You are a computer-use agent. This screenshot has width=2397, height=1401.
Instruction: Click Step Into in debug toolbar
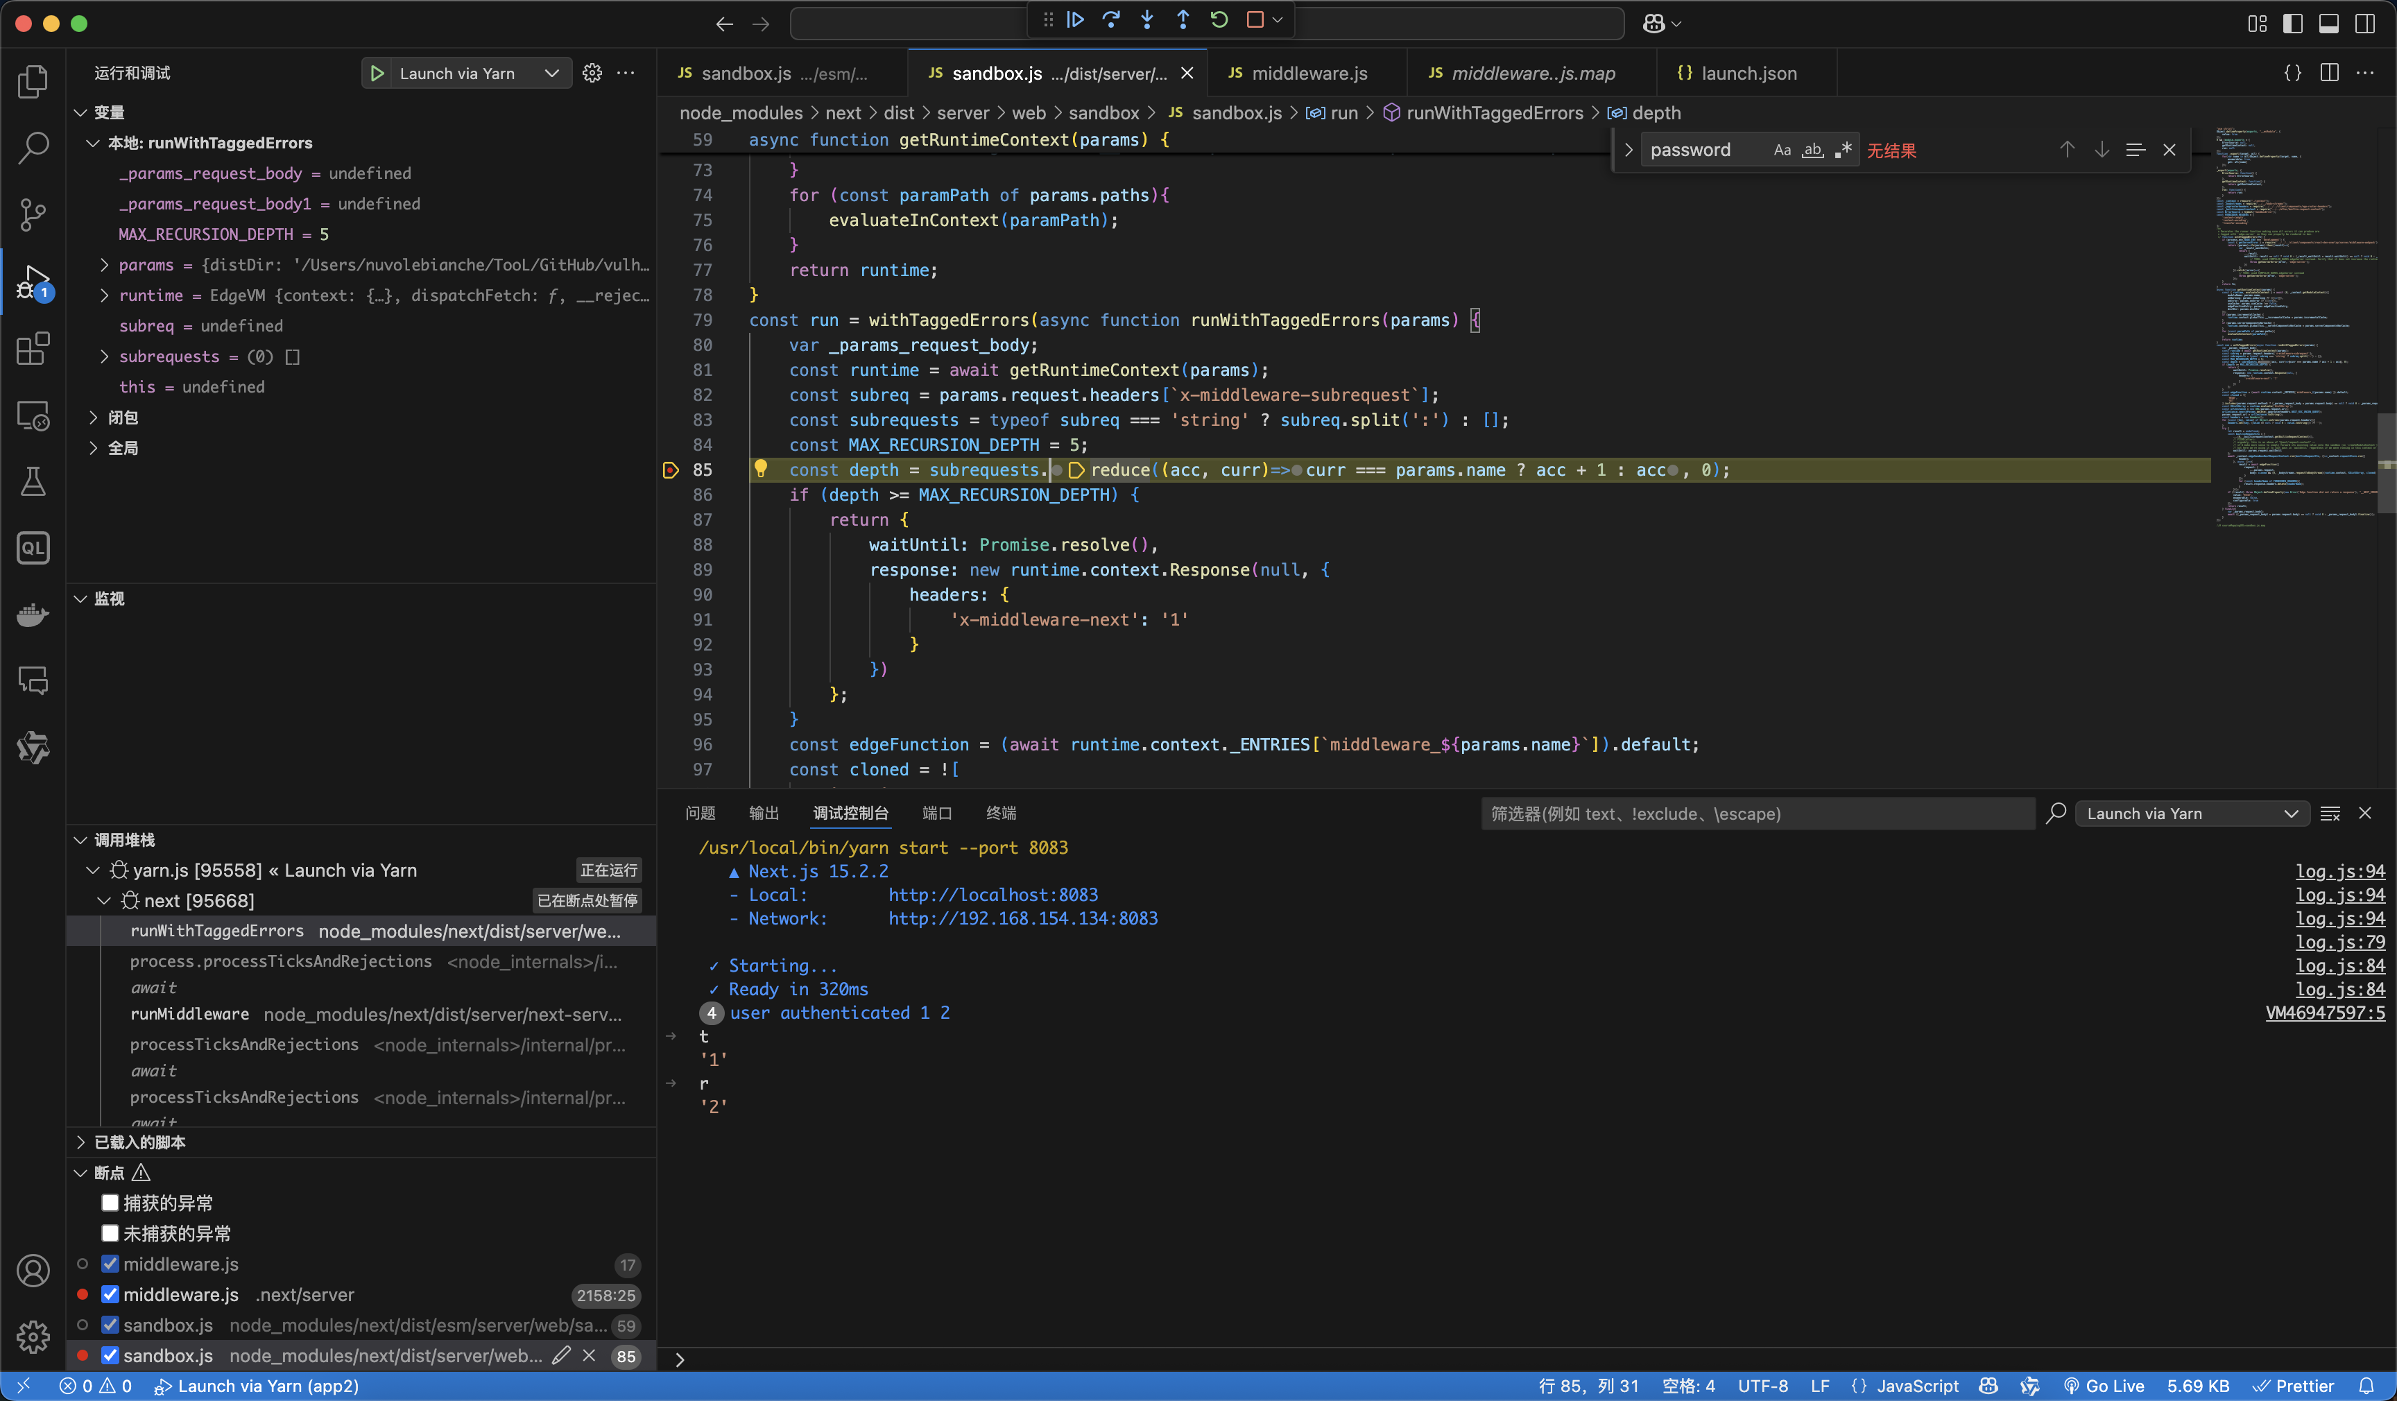pyautogui.click(x=1147, y=20)
